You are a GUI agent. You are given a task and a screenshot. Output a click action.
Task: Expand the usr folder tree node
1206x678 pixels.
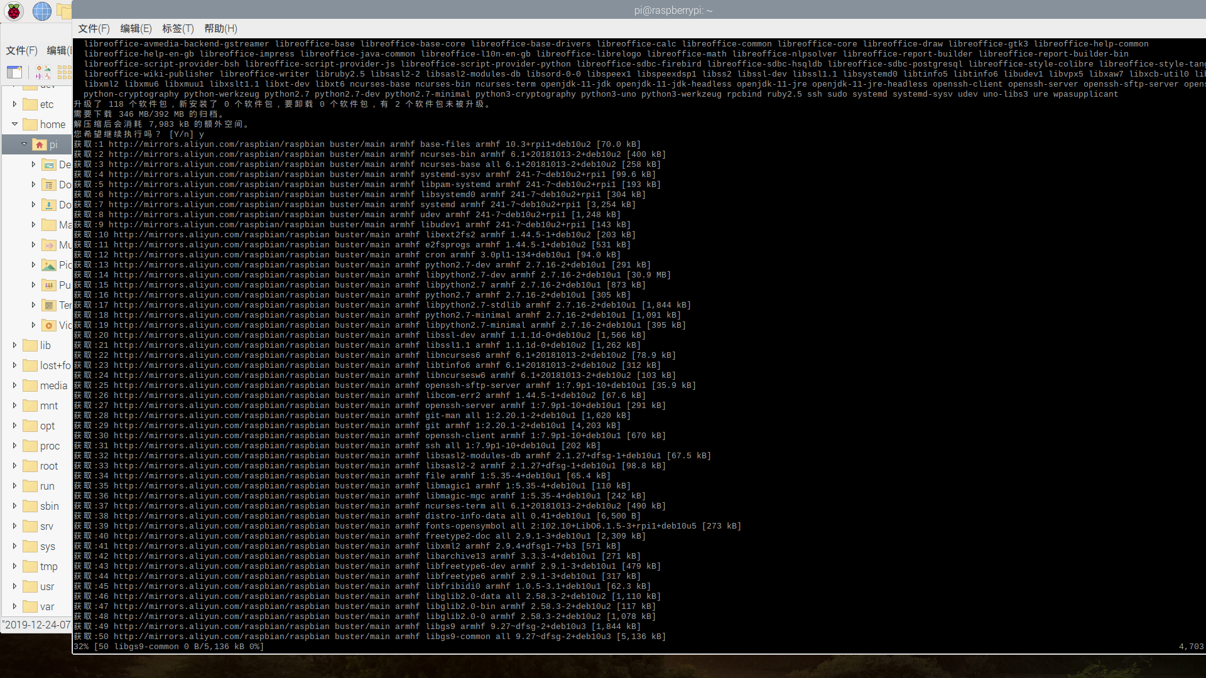pos(14,586)
